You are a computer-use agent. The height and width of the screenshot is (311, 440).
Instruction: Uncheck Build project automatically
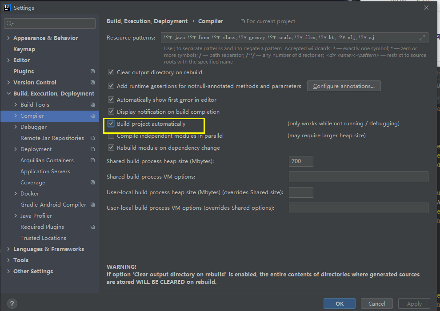pos(111,124)
